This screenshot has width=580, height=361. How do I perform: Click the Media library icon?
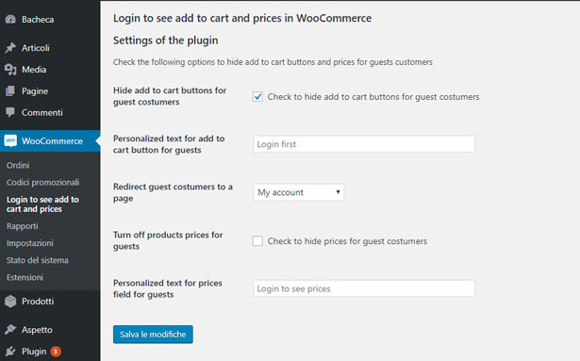(10, 69)
